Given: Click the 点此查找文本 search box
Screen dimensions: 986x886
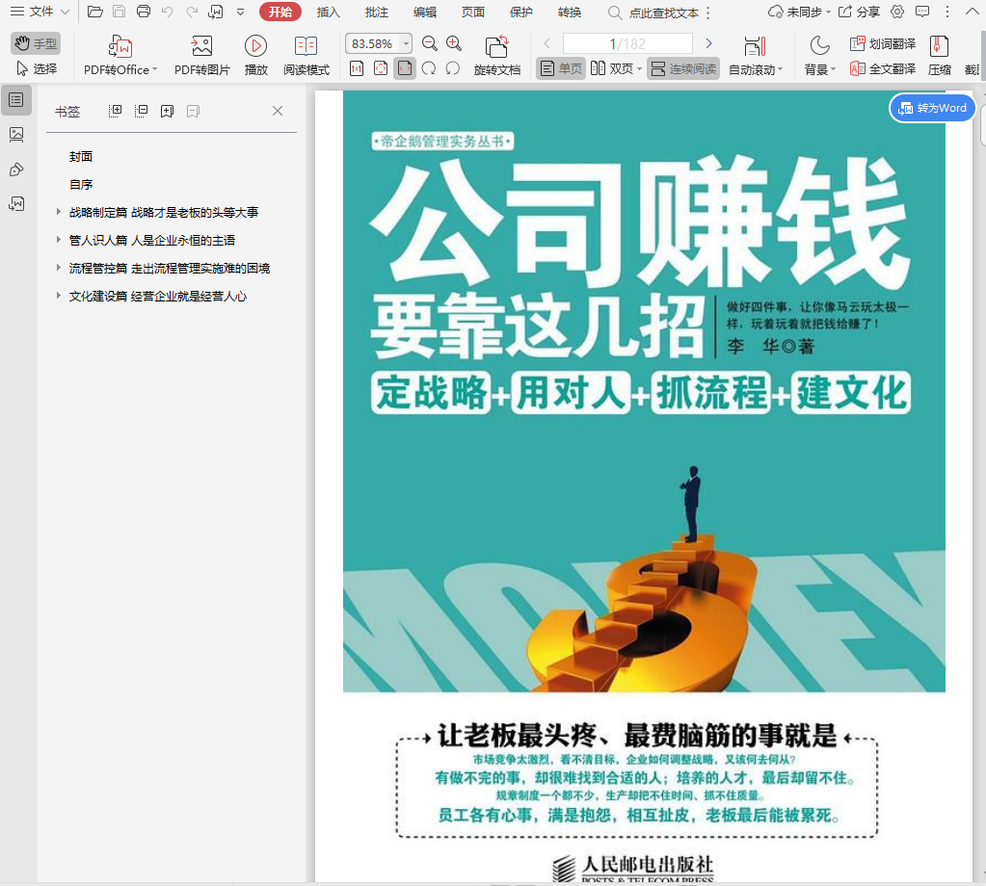Looking at the screenshot, I should click(655, 13).
